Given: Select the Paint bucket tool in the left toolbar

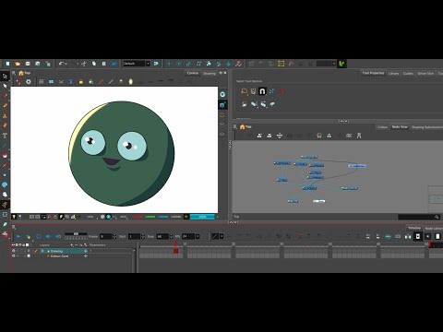Looking at the screenshot, I should pos(5,155).
